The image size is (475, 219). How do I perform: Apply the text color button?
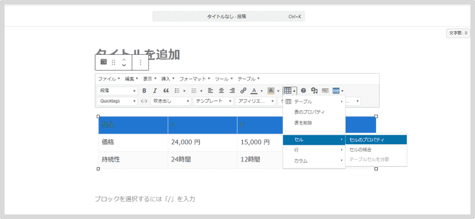pos(254,91)
